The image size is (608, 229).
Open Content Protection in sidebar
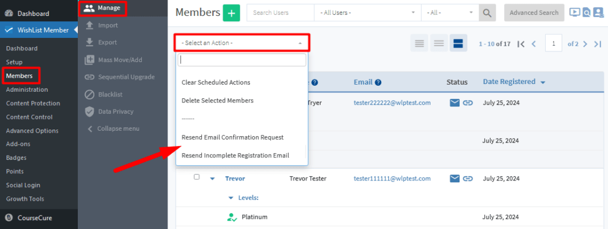(x=33, y=103)
